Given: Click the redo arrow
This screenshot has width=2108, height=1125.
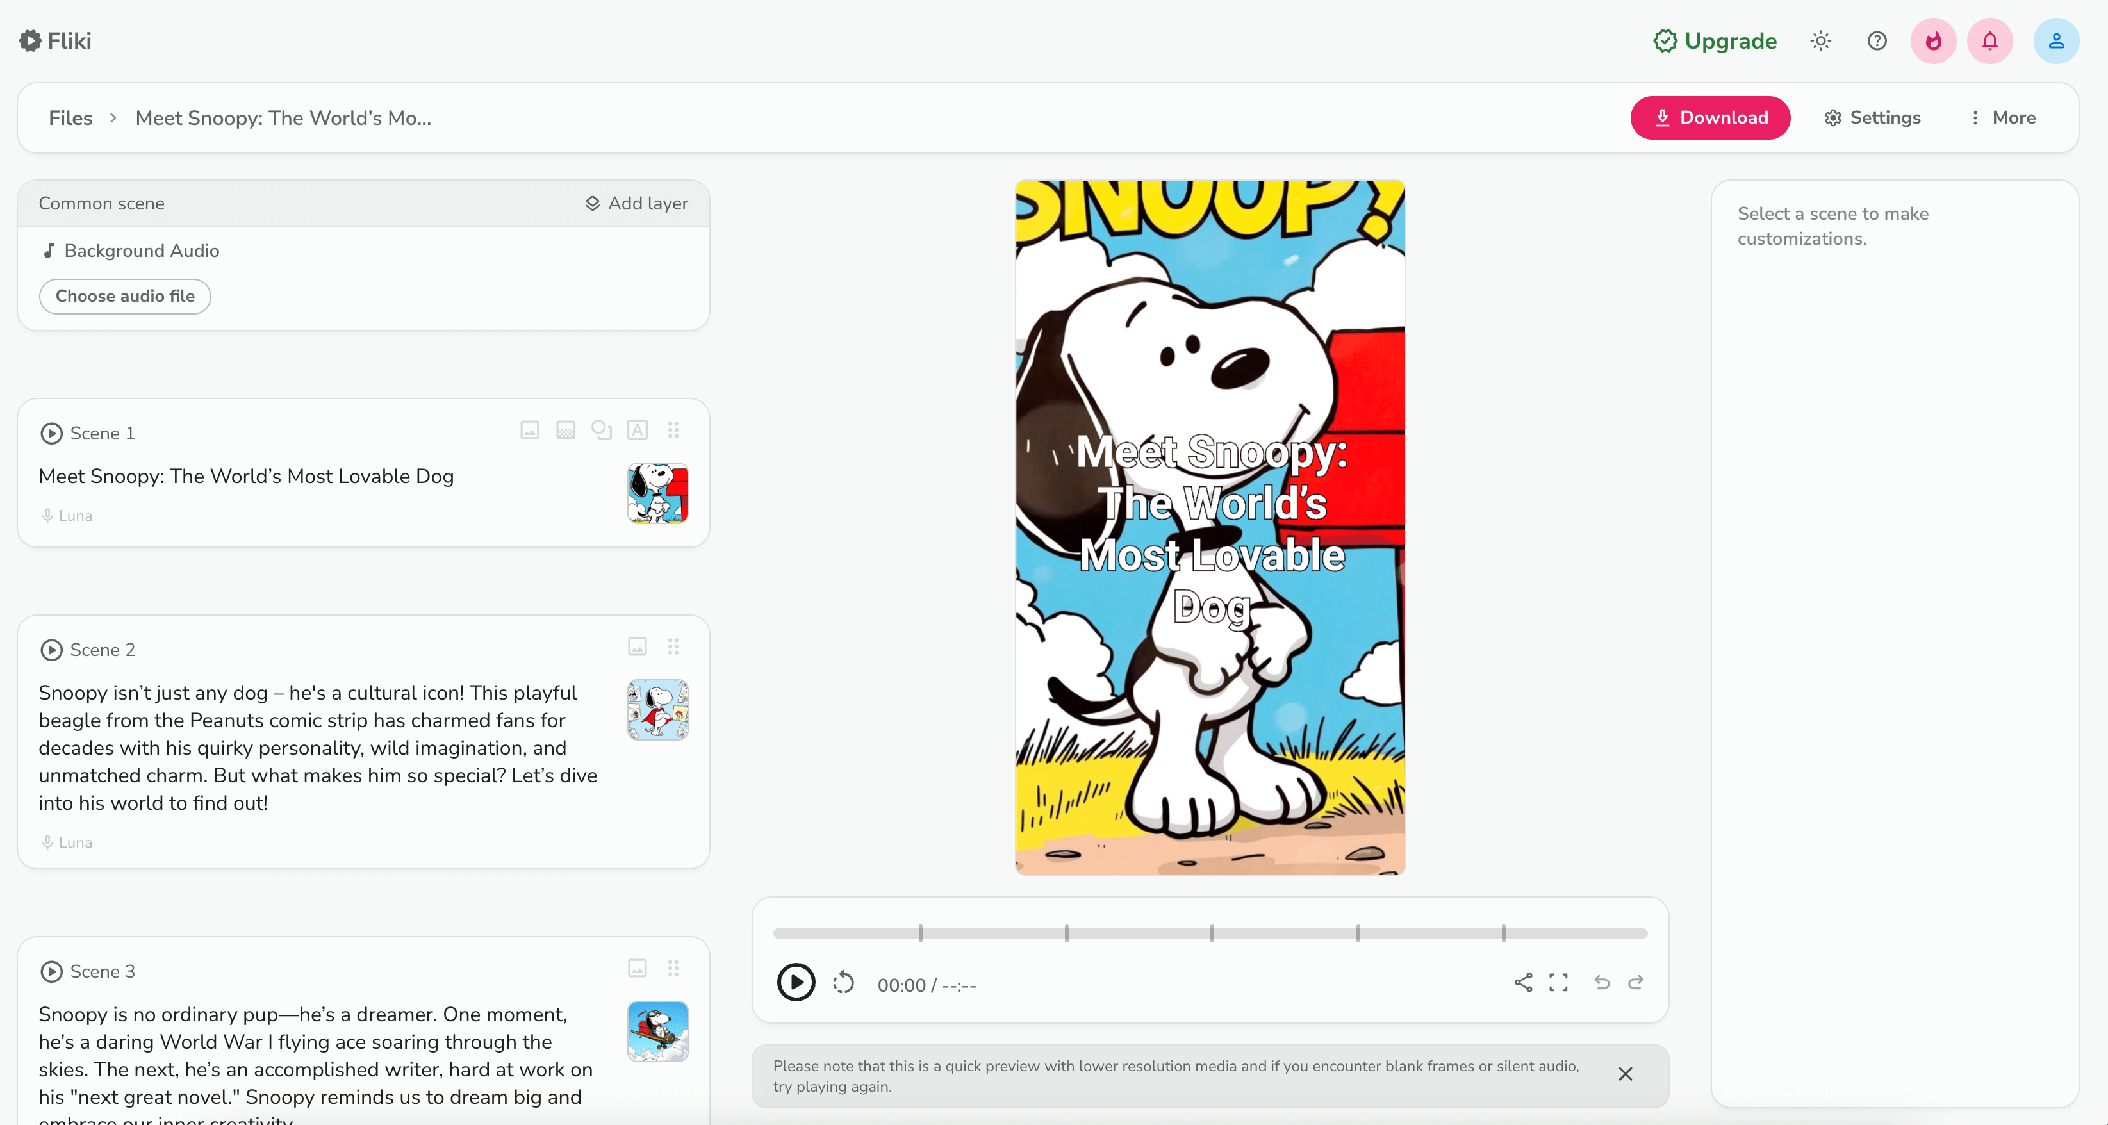Looking at the screenshot, I should pos(1636,983).
